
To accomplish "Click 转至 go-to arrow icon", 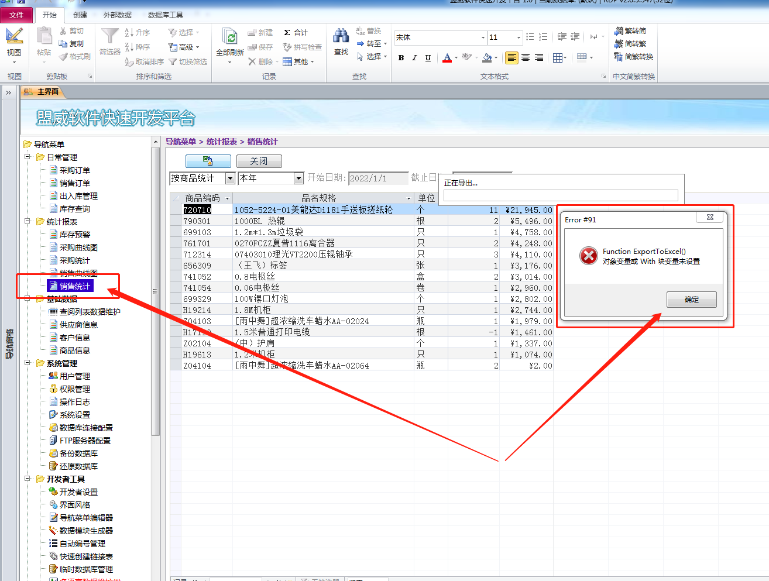I will tap(361, 44).
